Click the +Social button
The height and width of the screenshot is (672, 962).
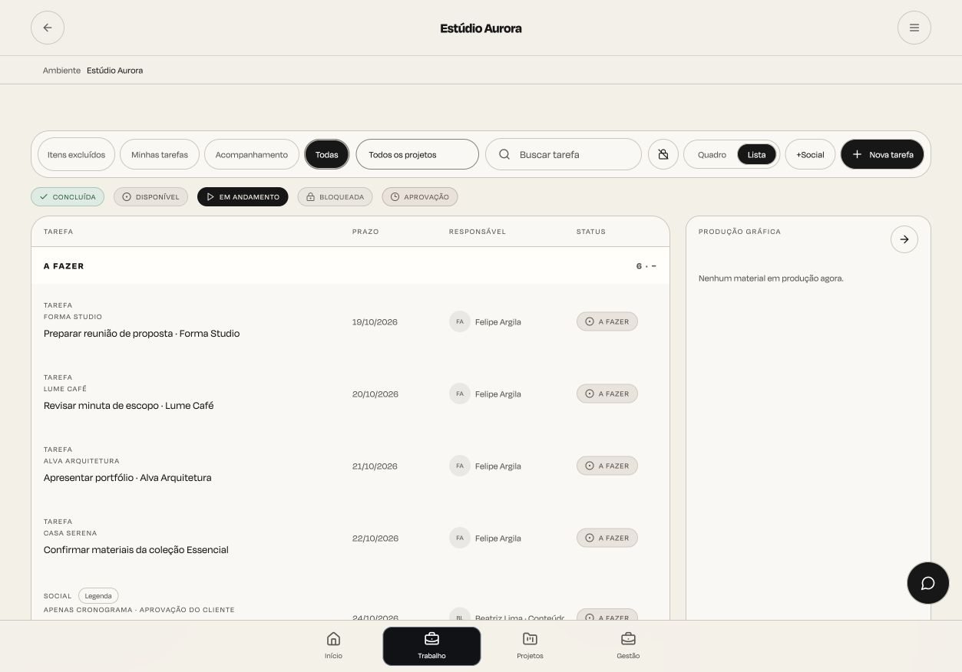point(810,154)
